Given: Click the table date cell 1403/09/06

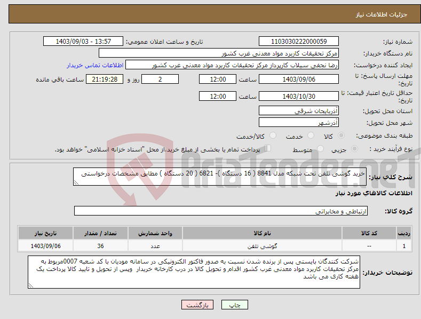Looking at the screenshot, I should coord(46,246).
